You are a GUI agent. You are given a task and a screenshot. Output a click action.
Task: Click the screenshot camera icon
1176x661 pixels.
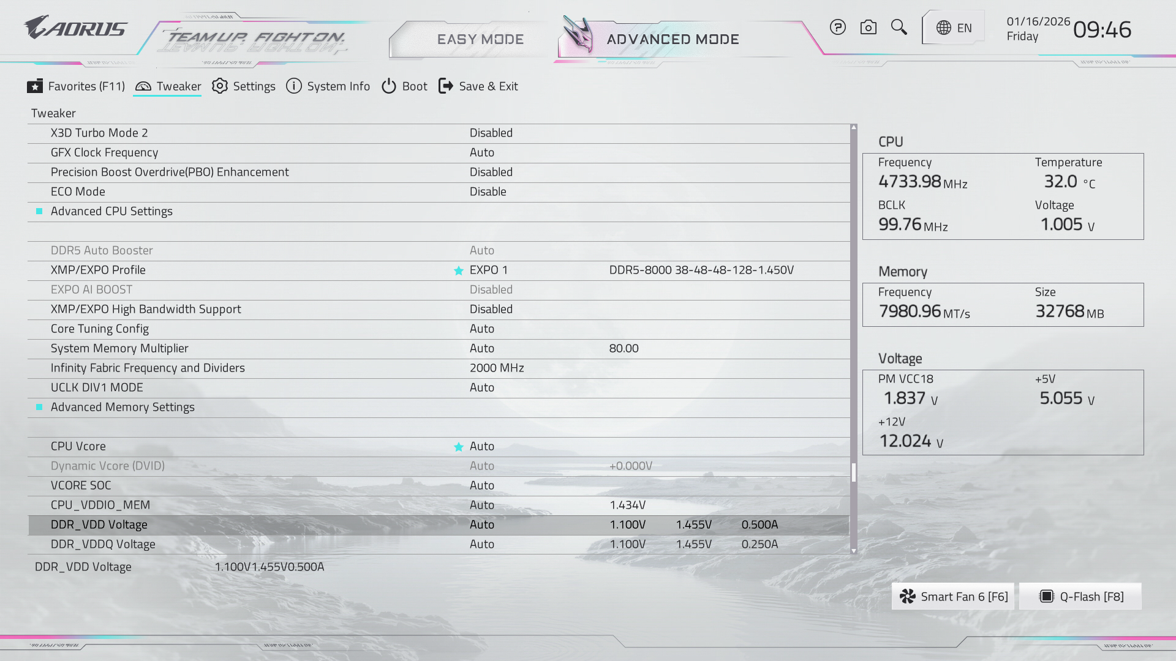tap(868, 28)
